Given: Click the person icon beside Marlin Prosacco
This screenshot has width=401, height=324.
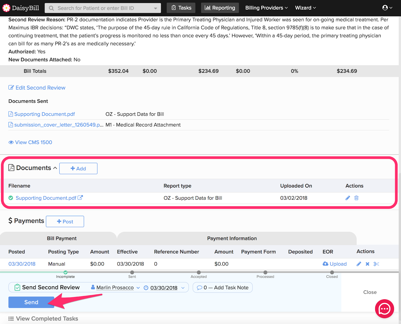Looking at the screenshot, I should [x=93, y=287].
